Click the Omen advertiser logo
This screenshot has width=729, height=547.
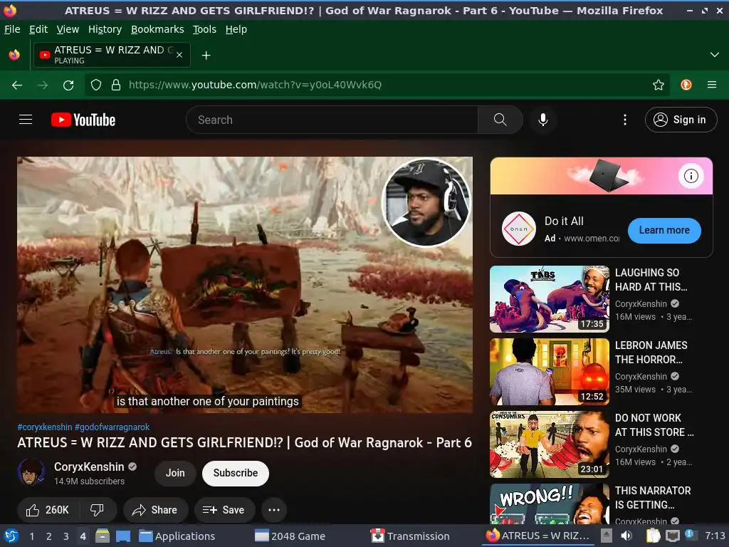point(519,229)
